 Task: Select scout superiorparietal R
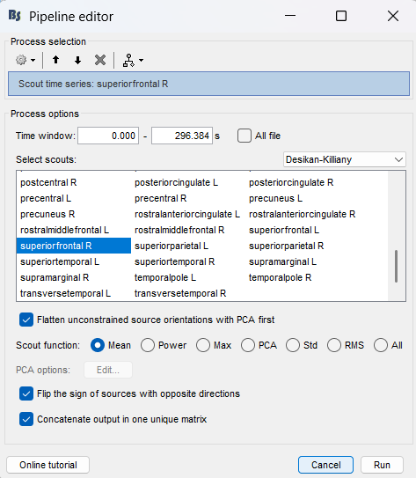pos(286,246)
